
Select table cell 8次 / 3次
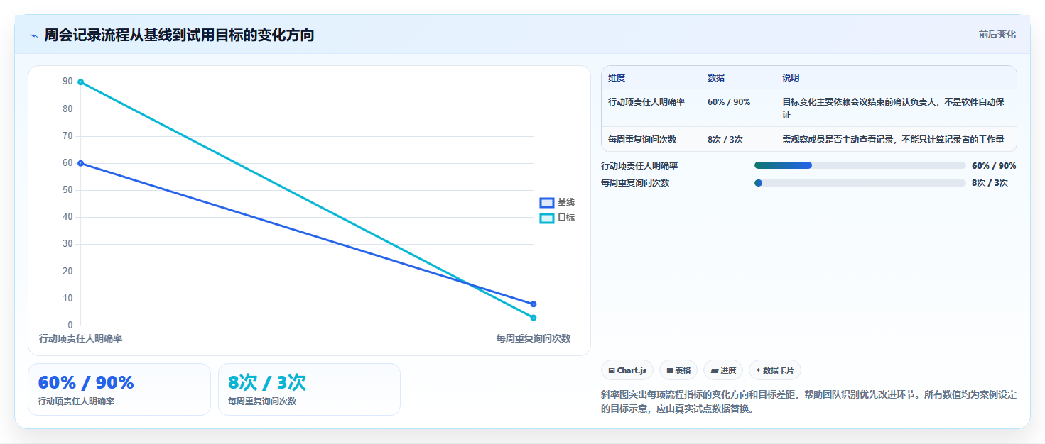click(725, 140)
